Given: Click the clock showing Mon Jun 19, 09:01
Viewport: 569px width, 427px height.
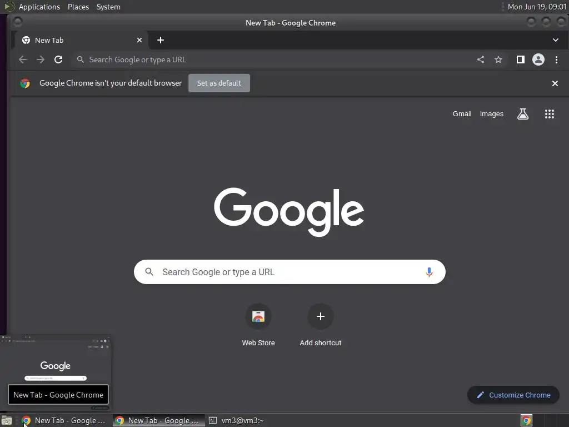Looking at the screenshot, I should click(537, 7).
